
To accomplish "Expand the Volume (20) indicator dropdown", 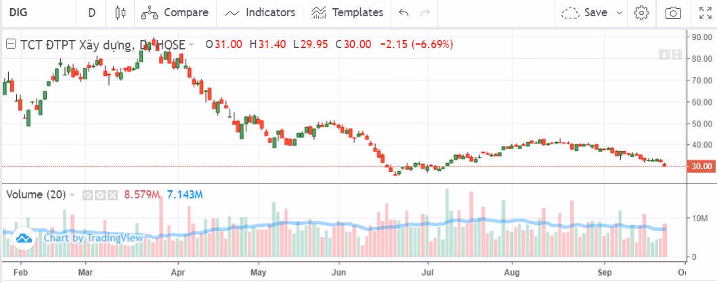I will [72, 195].
